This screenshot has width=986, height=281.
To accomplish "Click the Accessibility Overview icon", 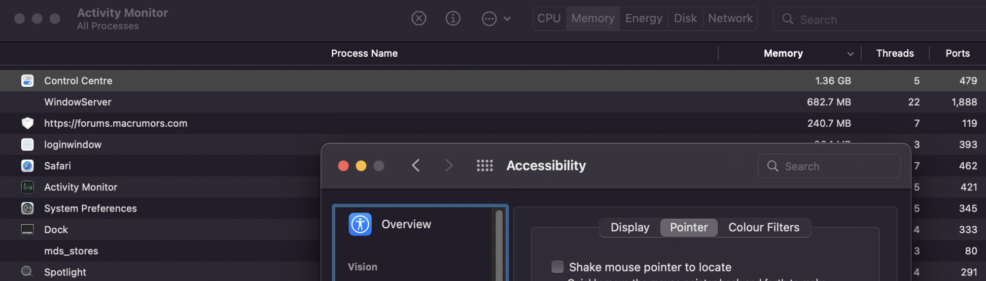I will pos(360,224).
